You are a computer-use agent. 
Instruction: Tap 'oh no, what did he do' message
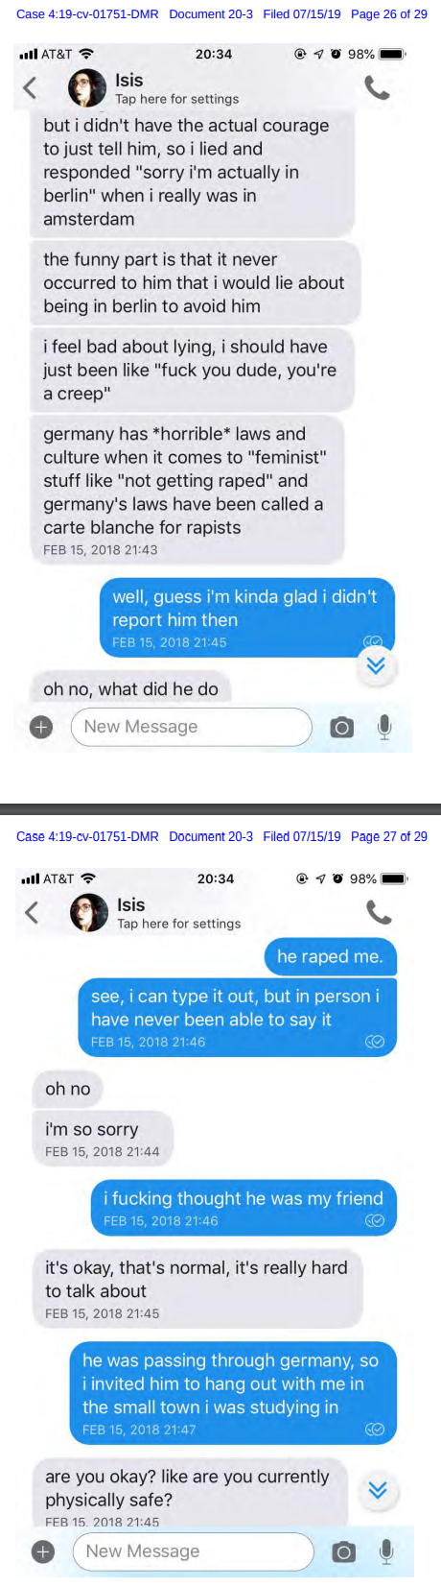pos(130,688)
